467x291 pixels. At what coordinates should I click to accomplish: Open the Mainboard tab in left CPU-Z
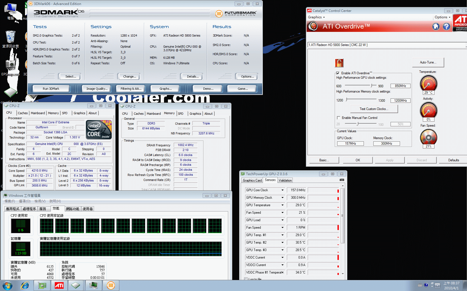38,113
